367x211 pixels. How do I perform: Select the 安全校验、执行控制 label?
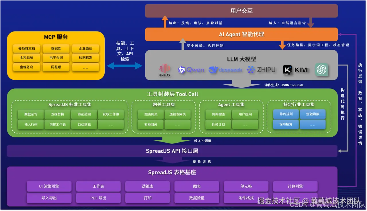[x=205, y=45]
